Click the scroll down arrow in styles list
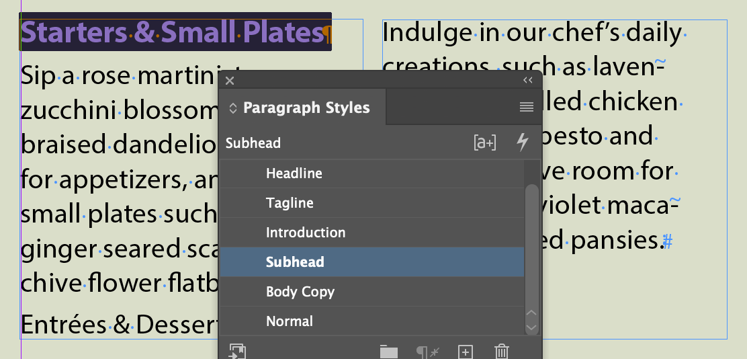Image resolution: width=747 pixels, height=359 pixels. pyautogui.click(x=531, y=327)
